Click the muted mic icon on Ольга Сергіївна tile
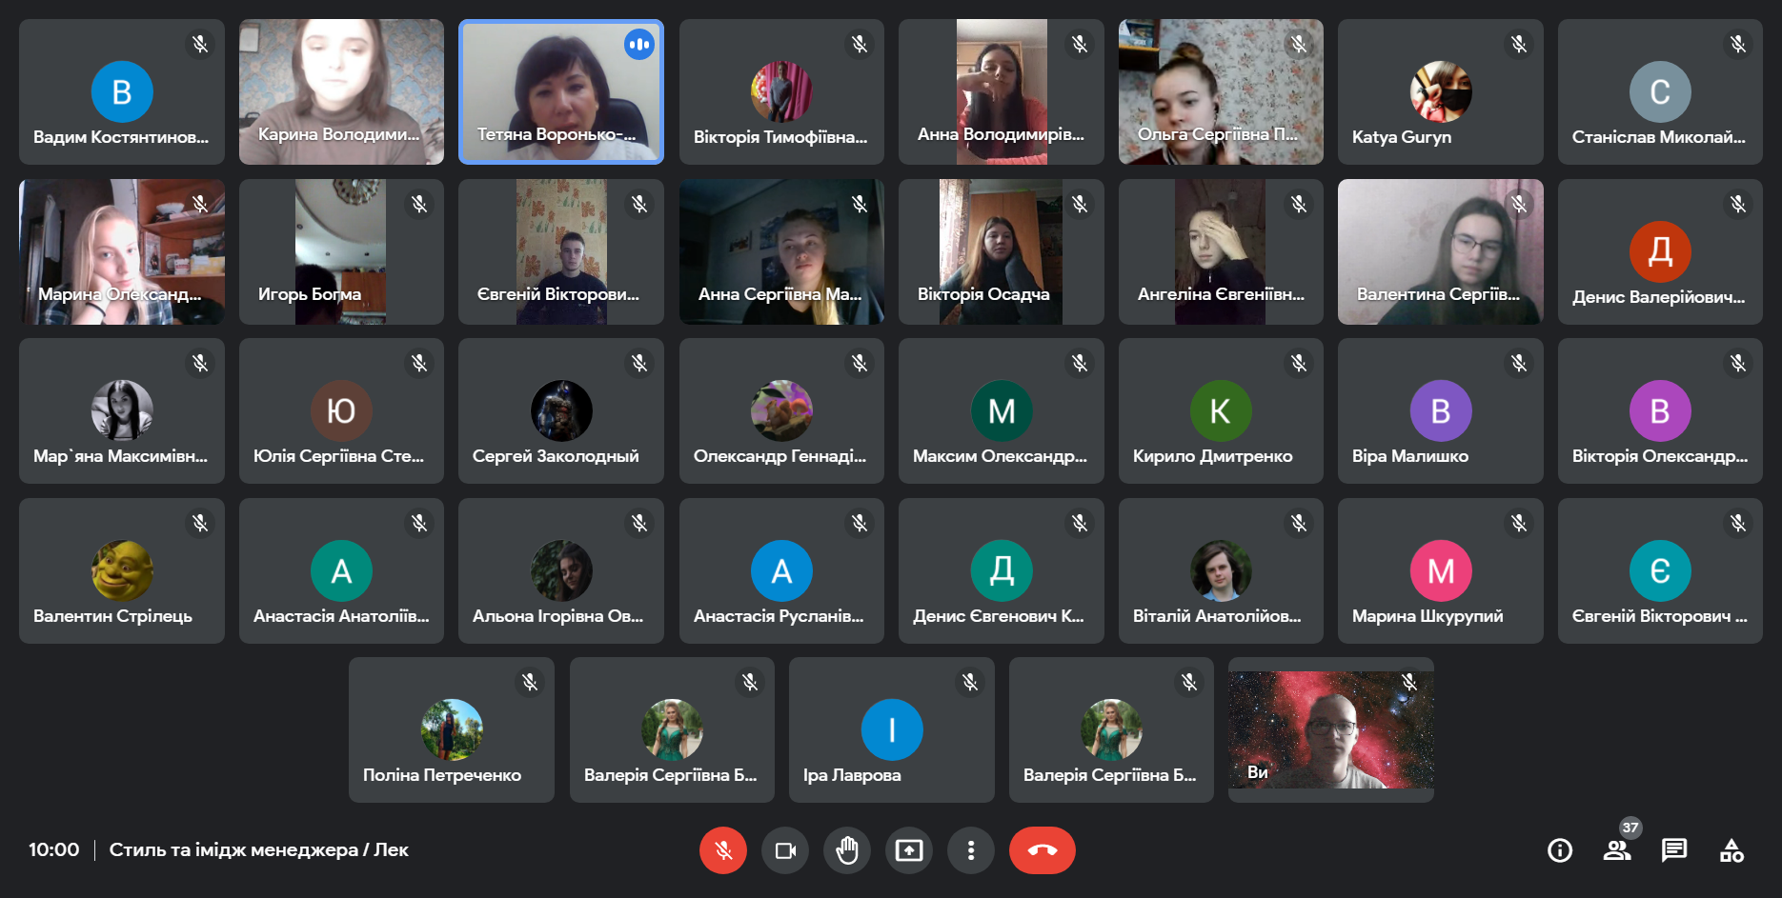1782x898 pixels. coord(1299,44)
